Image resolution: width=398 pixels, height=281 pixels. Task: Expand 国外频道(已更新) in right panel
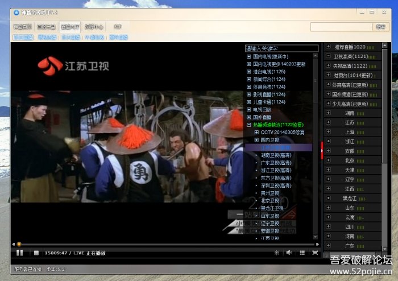(x=328, y=94)
